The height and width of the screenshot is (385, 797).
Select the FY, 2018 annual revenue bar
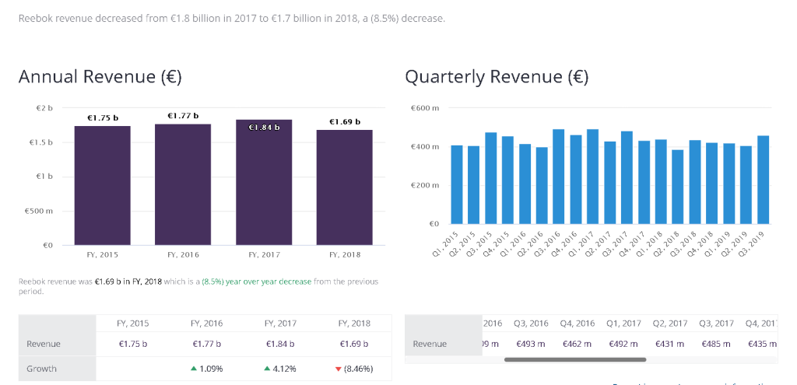click(x=344, y=187)
